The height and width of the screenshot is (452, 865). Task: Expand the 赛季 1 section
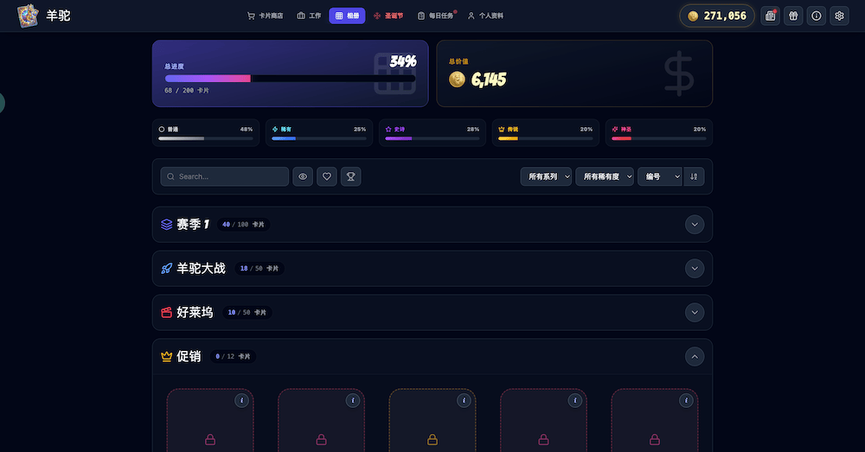[x=694, y=225]
